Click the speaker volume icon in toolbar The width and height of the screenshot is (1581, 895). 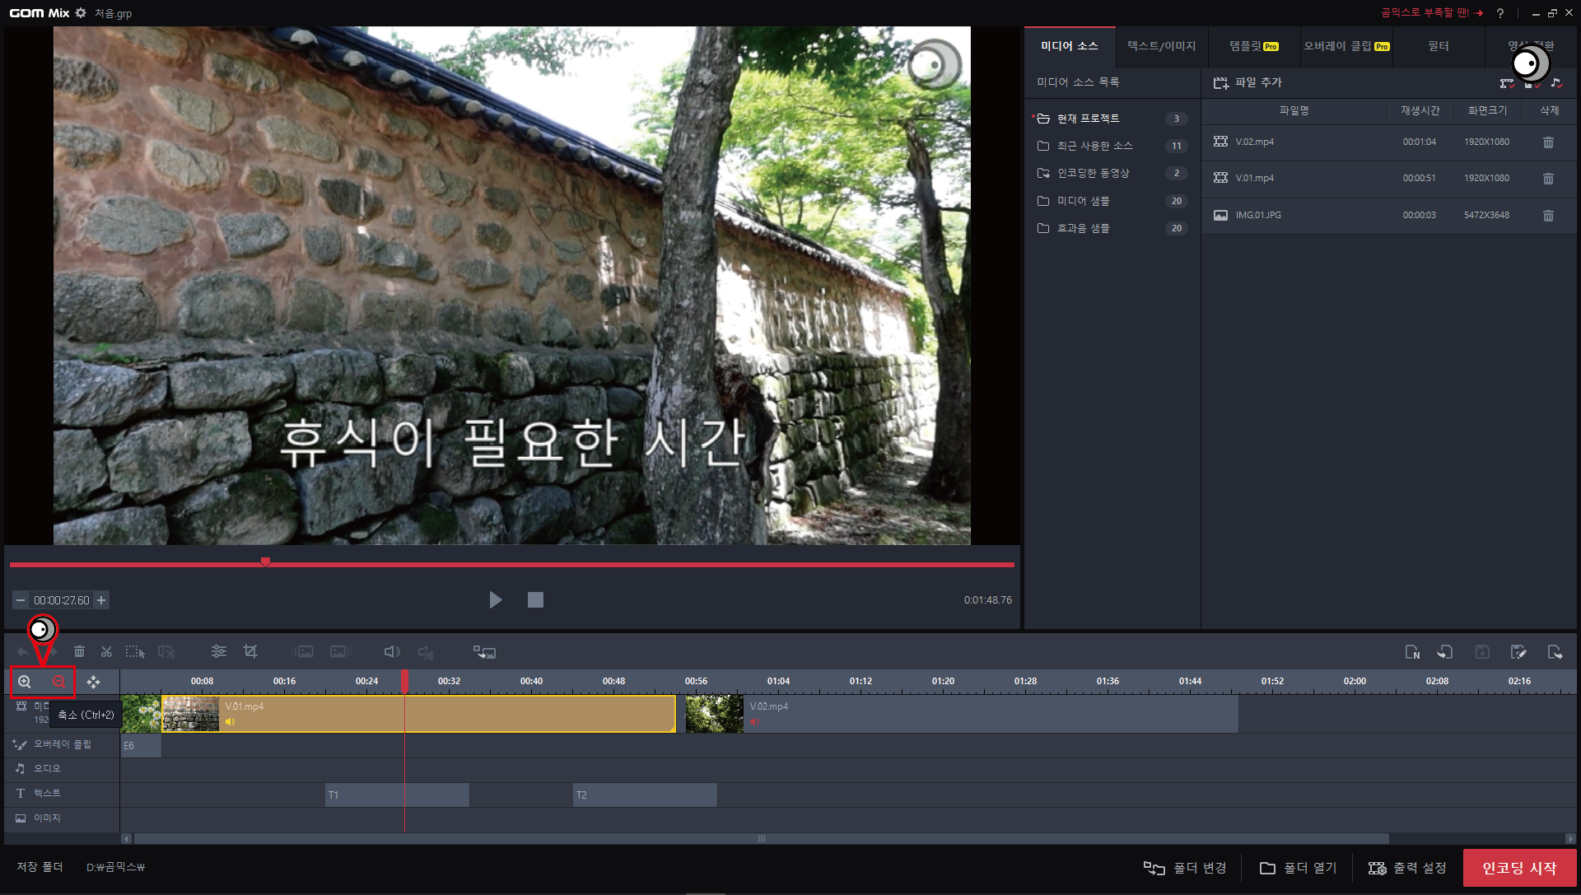click(392, 652)
